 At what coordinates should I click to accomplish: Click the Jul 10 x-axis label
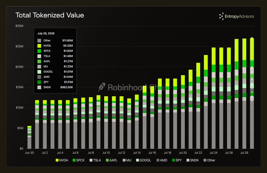click(x=106, y=153)
